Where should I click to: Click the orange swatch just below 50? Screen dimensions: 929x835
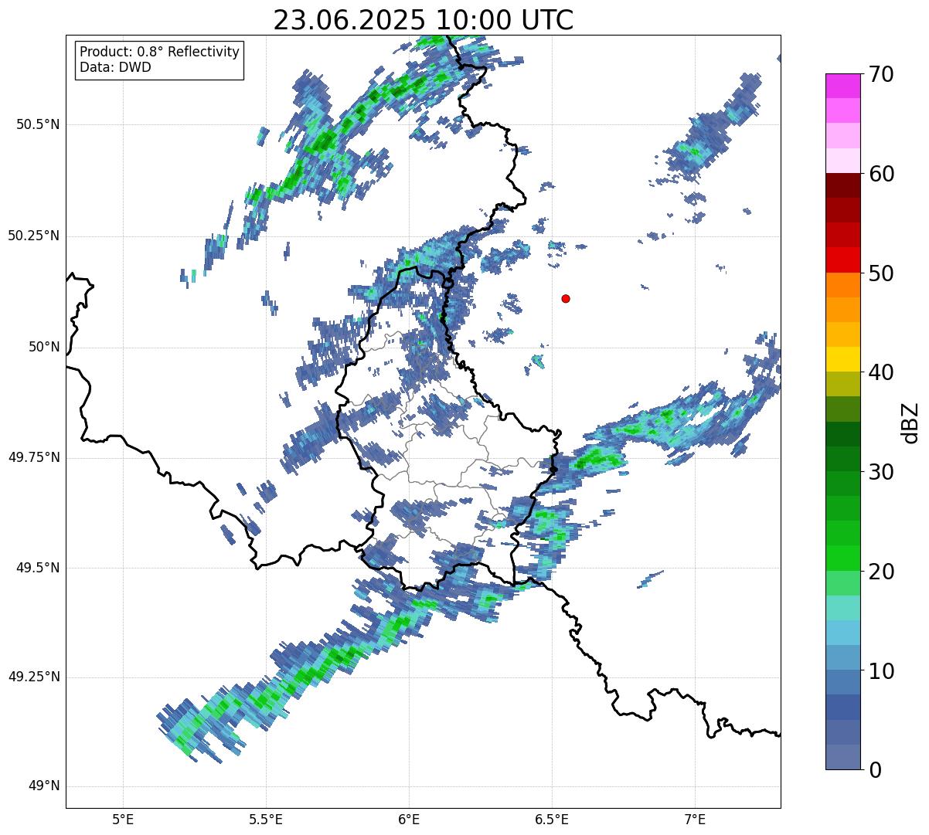(842, 285)
